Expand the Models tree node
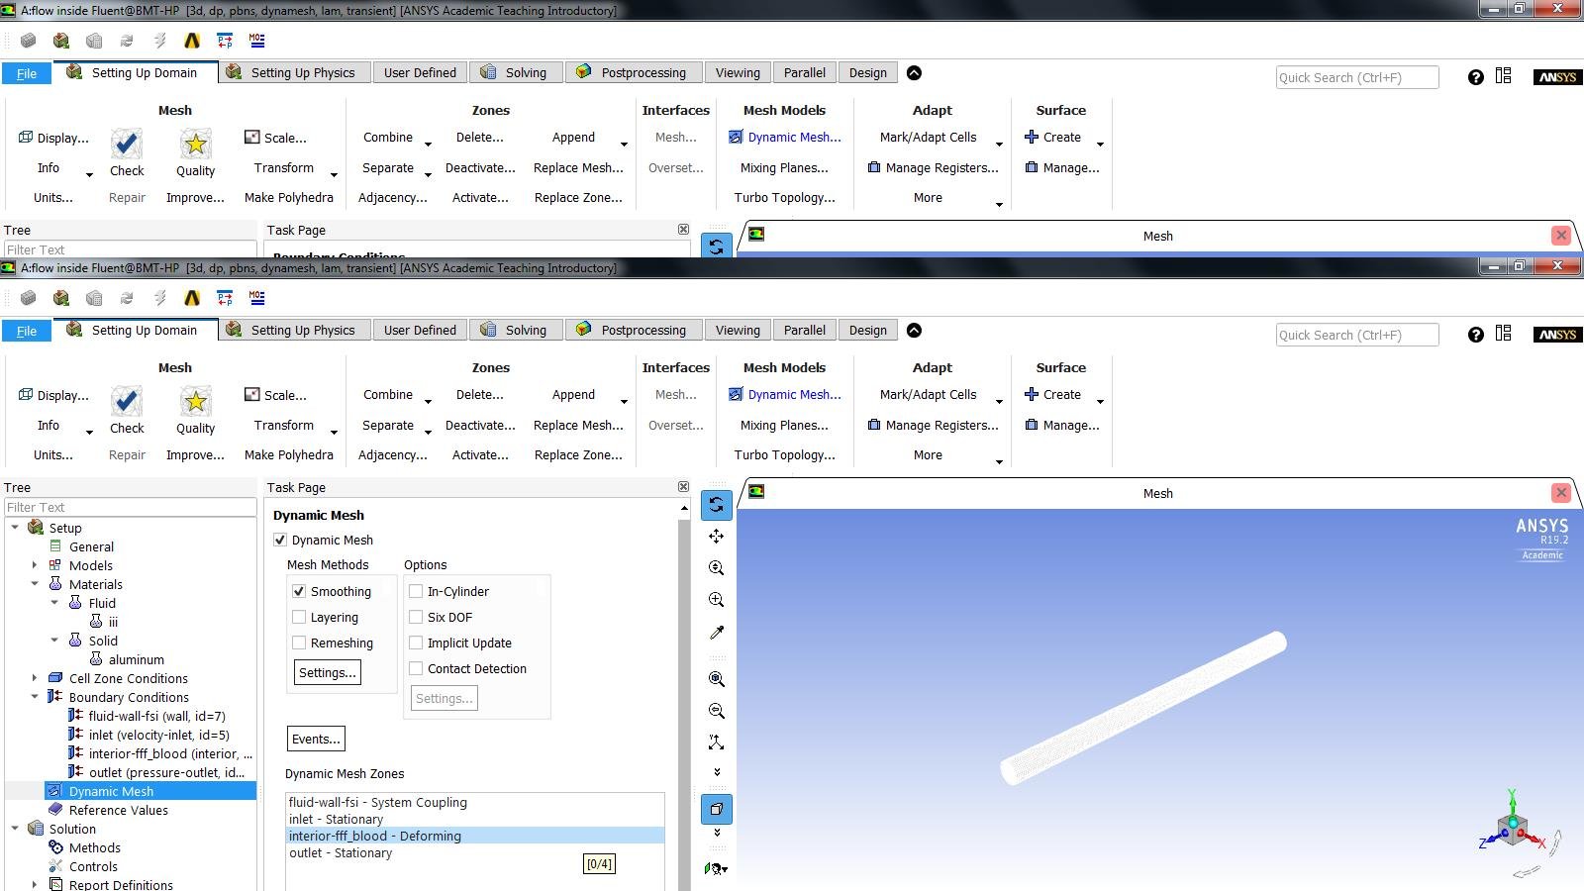The image size is (1584, 891). [35, 564]
